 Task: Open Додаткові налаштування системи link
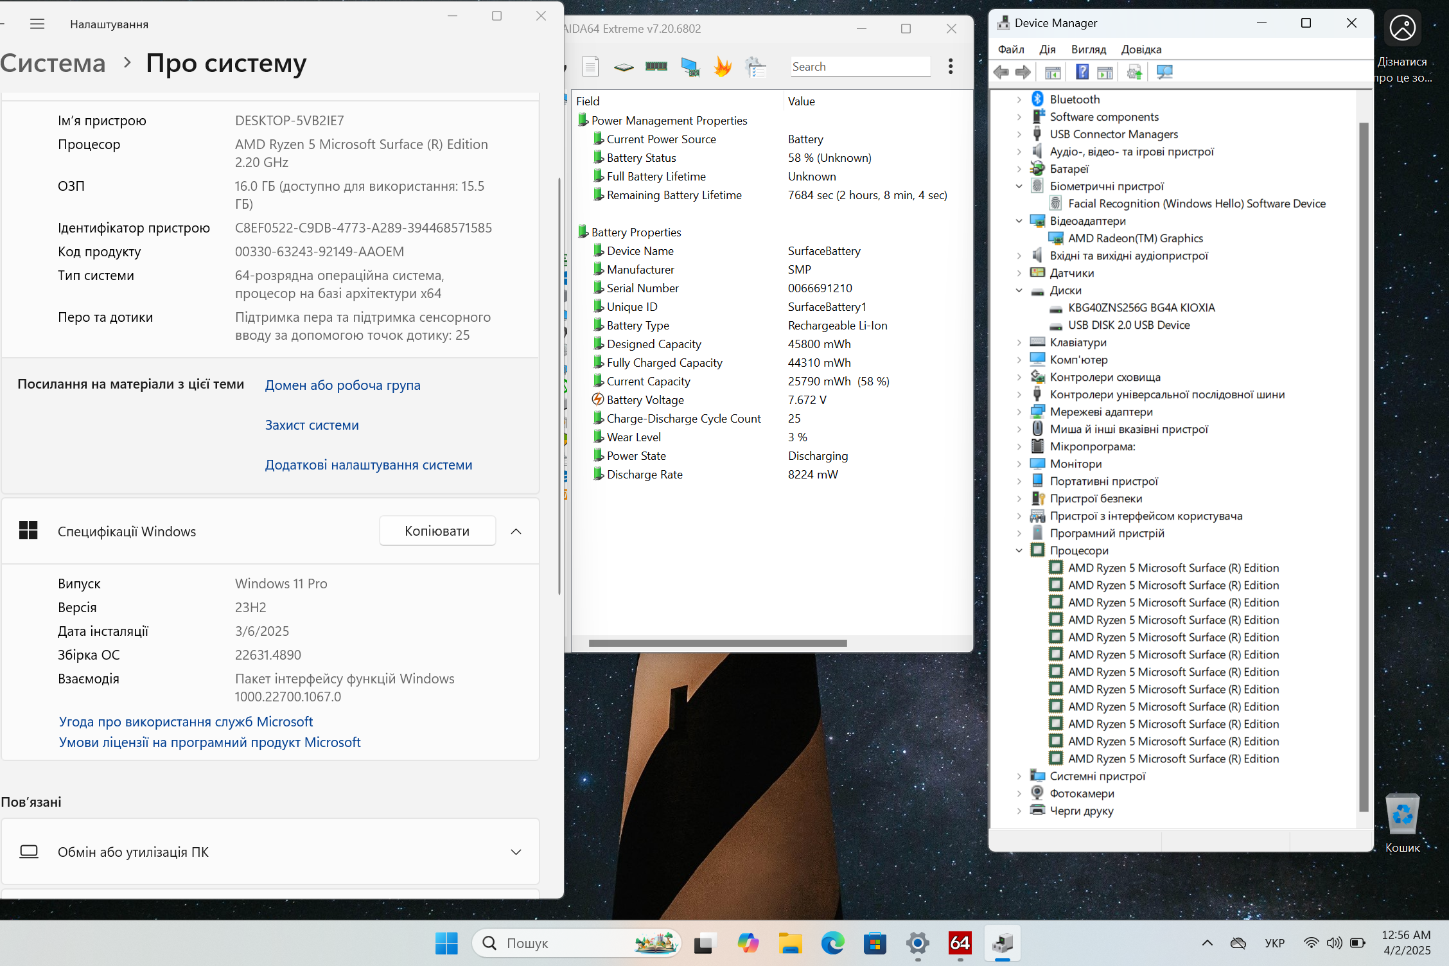coord(369,465)
